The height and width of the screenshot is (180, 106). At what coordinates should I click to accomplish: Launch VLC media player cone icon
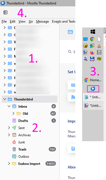pos(99,46)
